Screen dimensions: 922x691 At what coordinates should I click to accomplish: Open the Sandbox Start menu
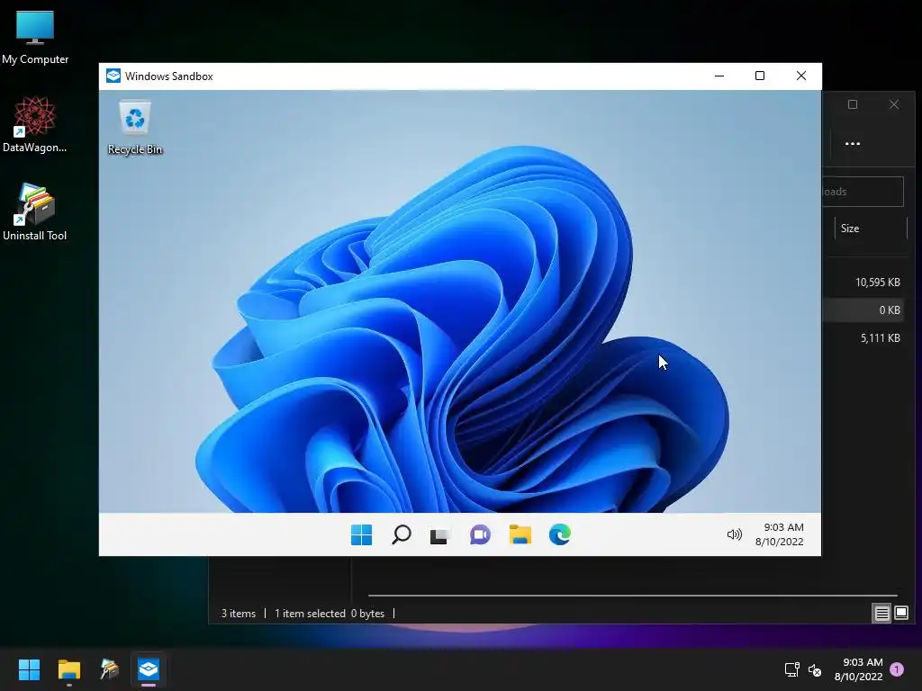[x=361, y=534]
